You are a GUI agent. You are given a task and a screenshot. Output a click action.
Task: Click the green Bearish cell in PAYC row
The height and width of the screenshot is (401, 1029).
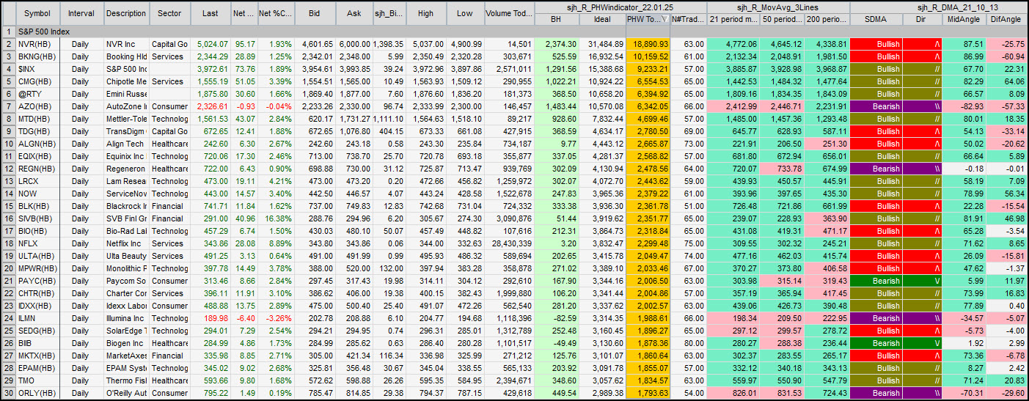tap(876, 281)
